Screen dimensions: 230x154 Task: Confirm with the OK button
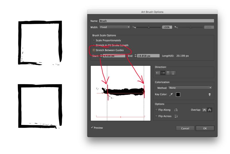(x=205, y=128)
